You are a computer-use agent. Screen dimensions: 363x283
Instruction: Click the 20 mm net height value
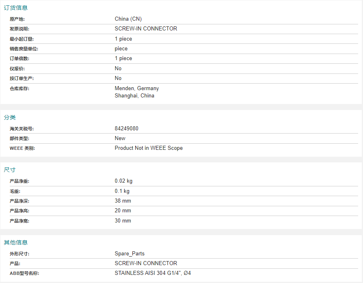pyautogui.click(x=123, y=211)
